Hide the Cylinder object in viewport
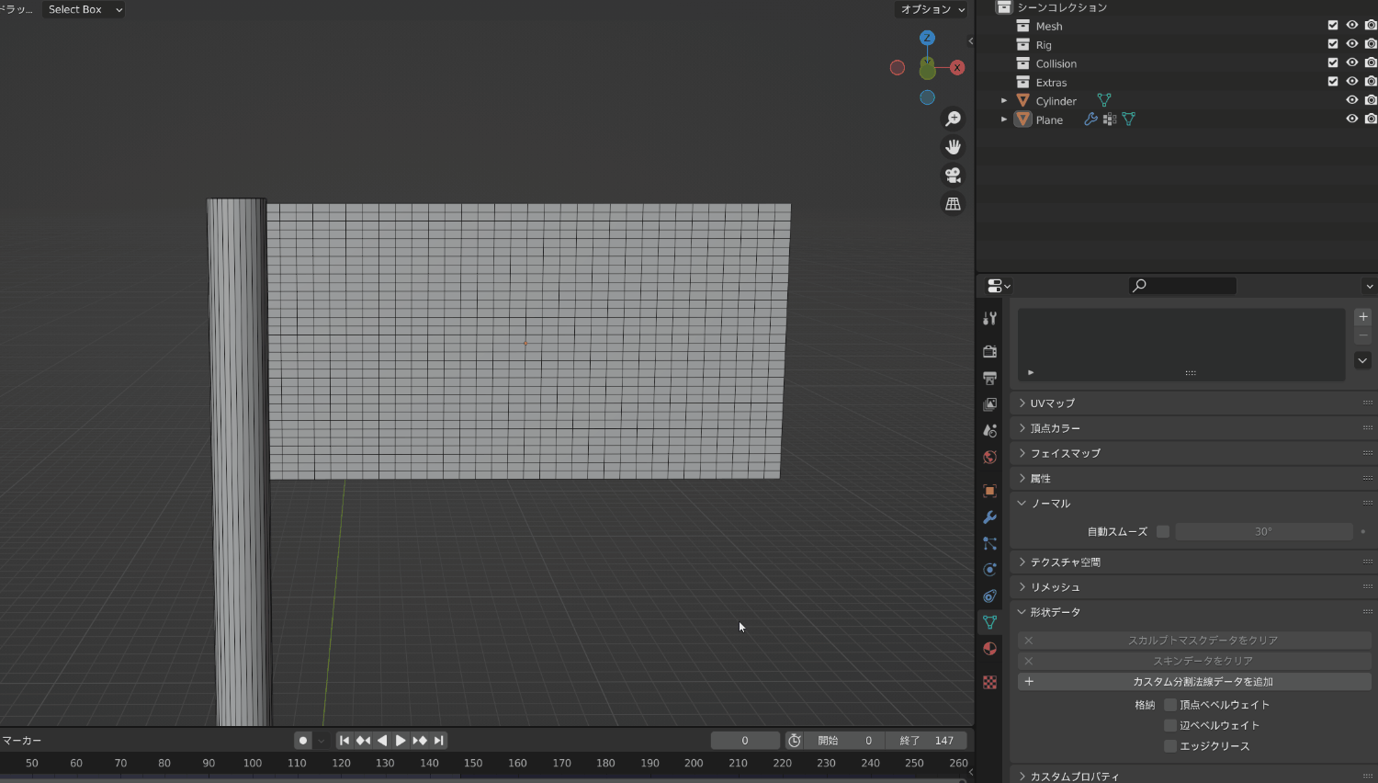Image resolution: width=1378 pixels, height=783 pixels. [1351, 100]
